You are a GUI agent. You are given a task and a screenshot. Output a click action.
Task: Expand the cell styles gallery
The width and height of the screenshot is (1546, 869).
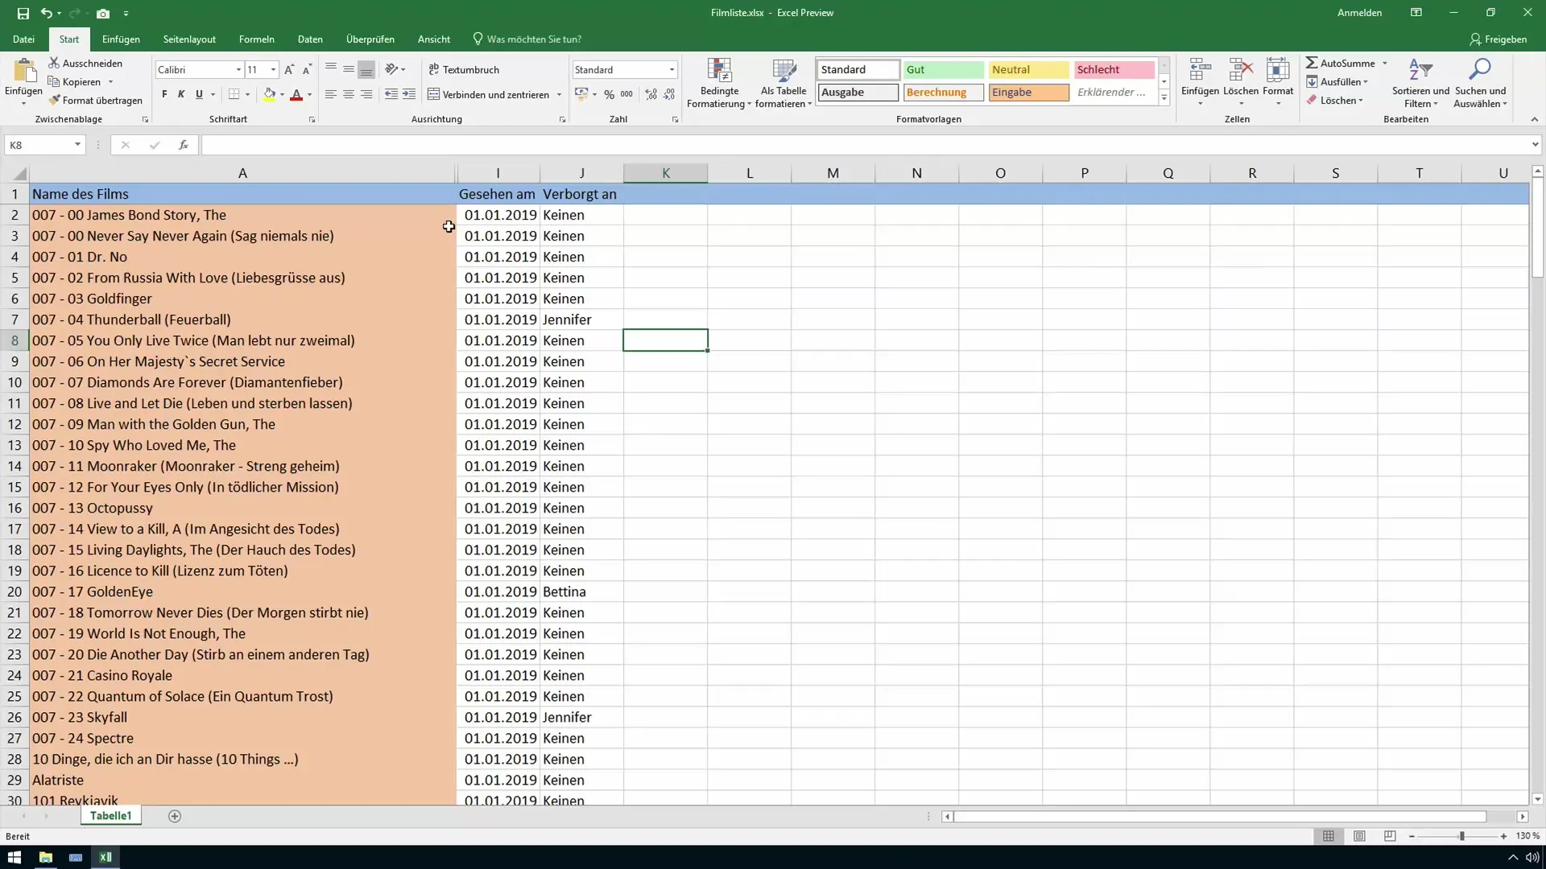coord(1164,97)
